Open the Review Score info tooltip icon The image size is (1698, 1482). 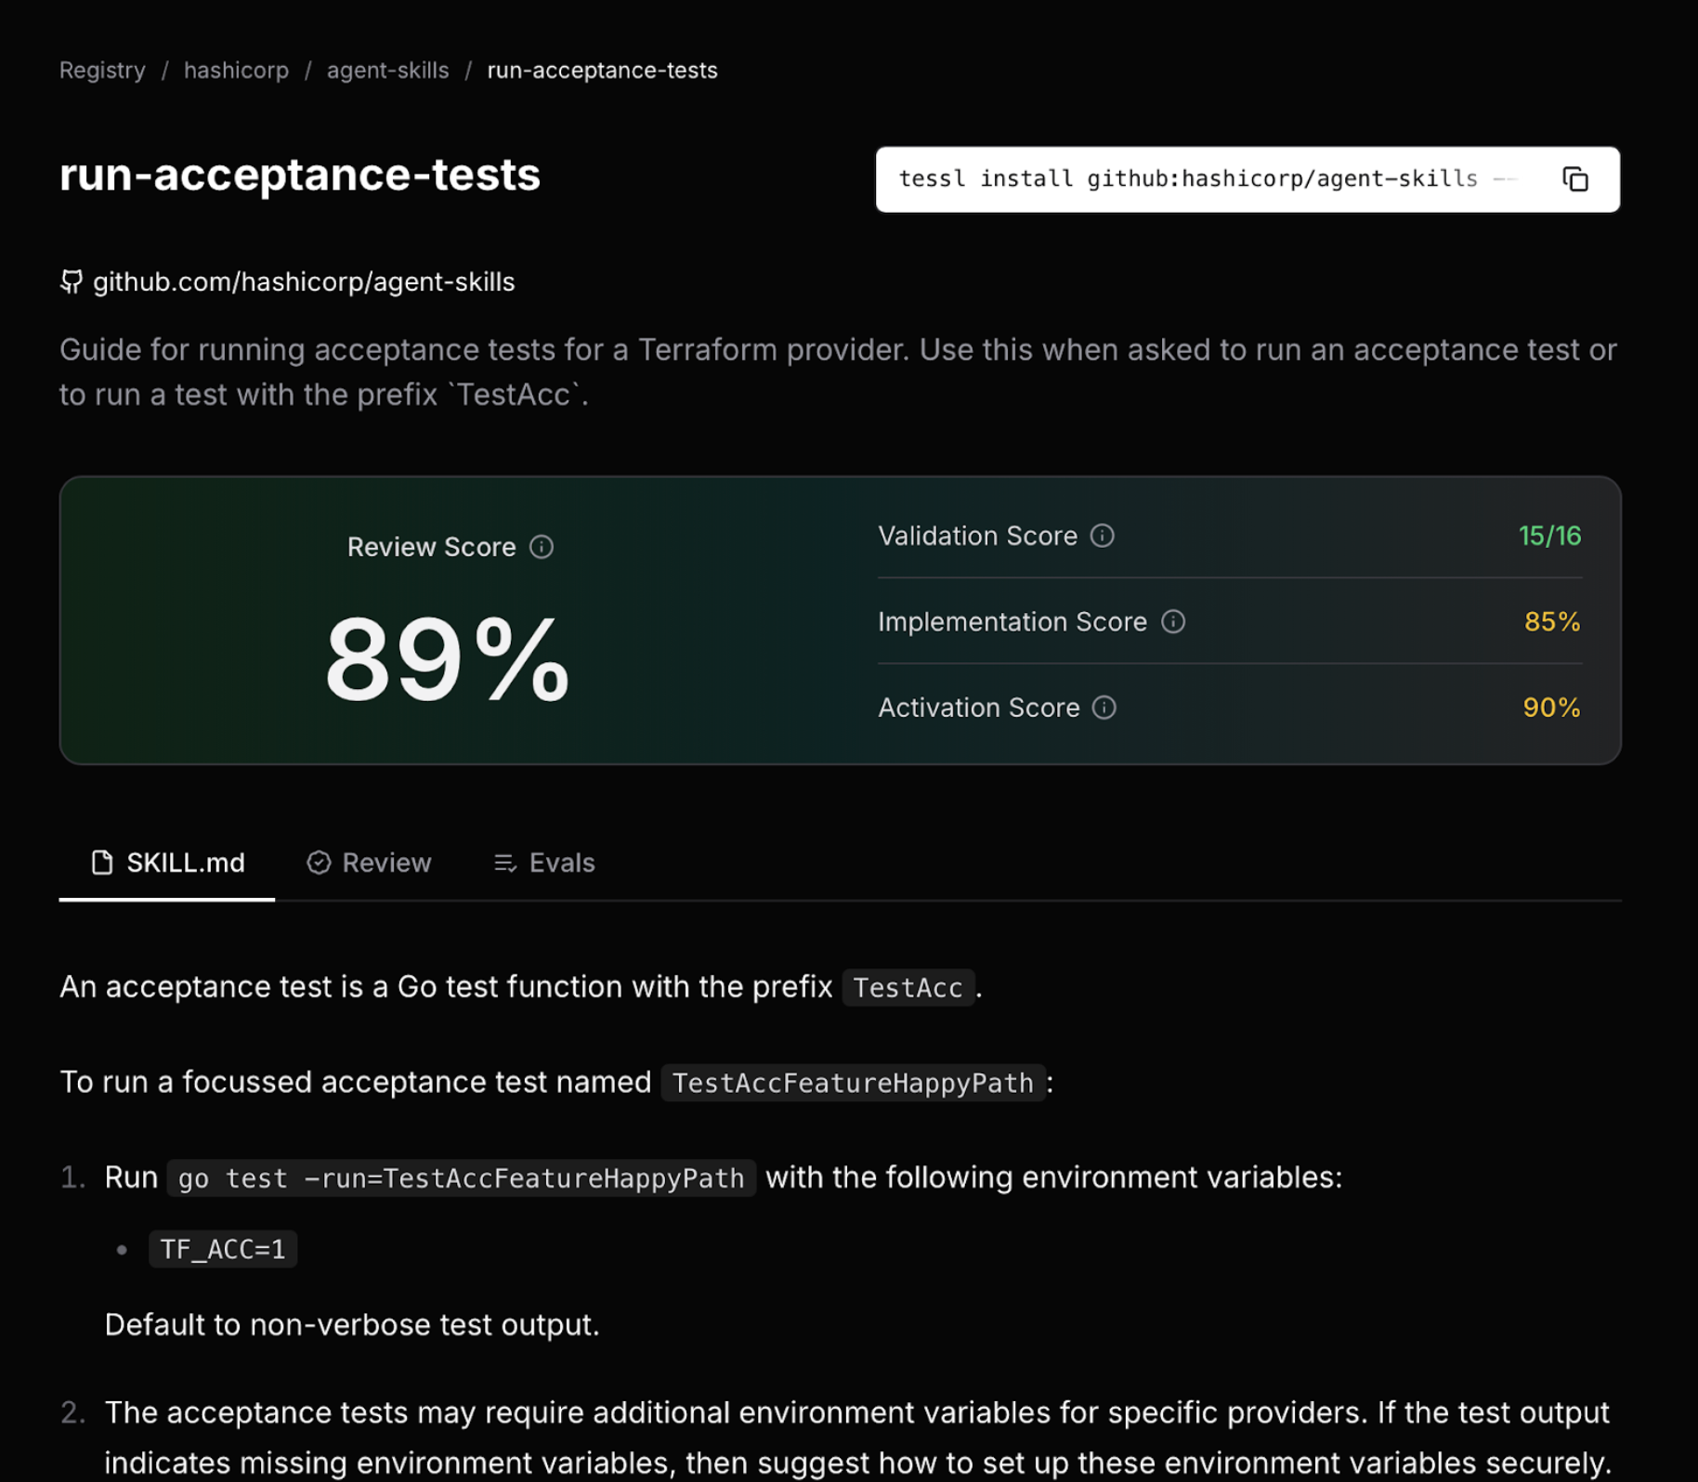[x=542, y=547]
